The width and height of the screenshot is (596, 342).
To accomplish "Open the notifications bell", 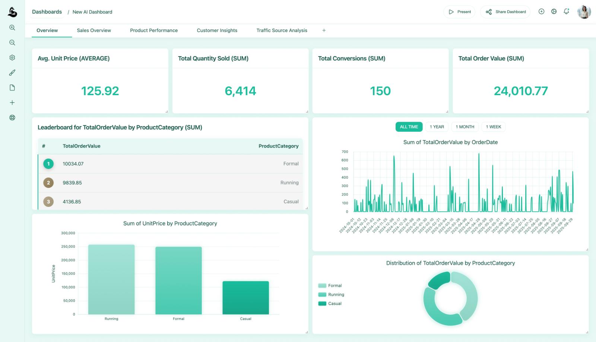I will tap(566, 12).
